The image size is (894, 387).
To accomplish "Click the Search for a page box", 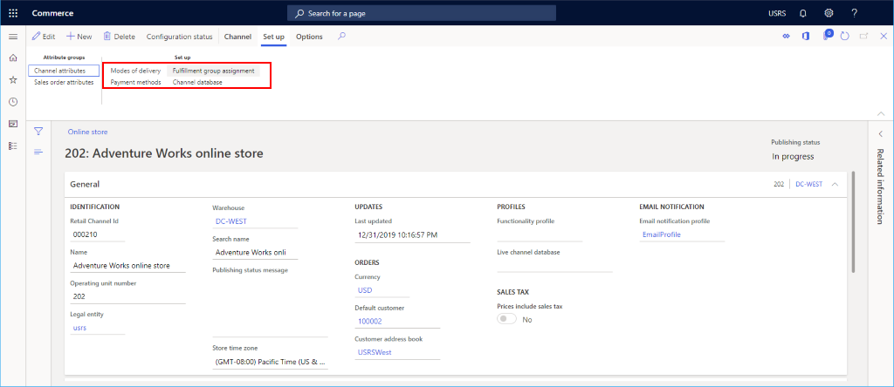I will (422, 13).
